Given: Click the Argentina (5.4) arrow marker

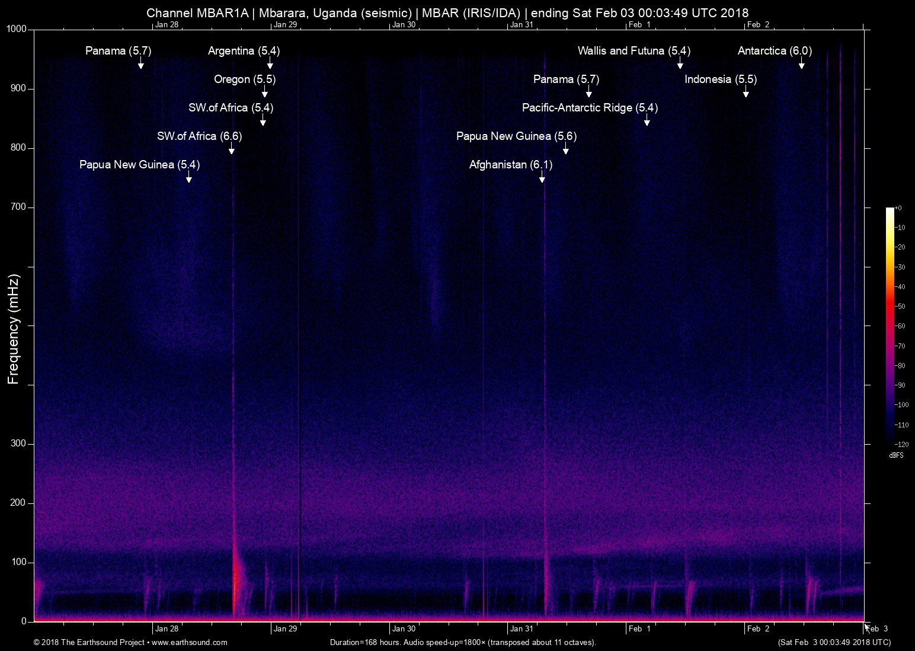Looking at the screenshot, I should pyautogui.click(x=270, y=63).
